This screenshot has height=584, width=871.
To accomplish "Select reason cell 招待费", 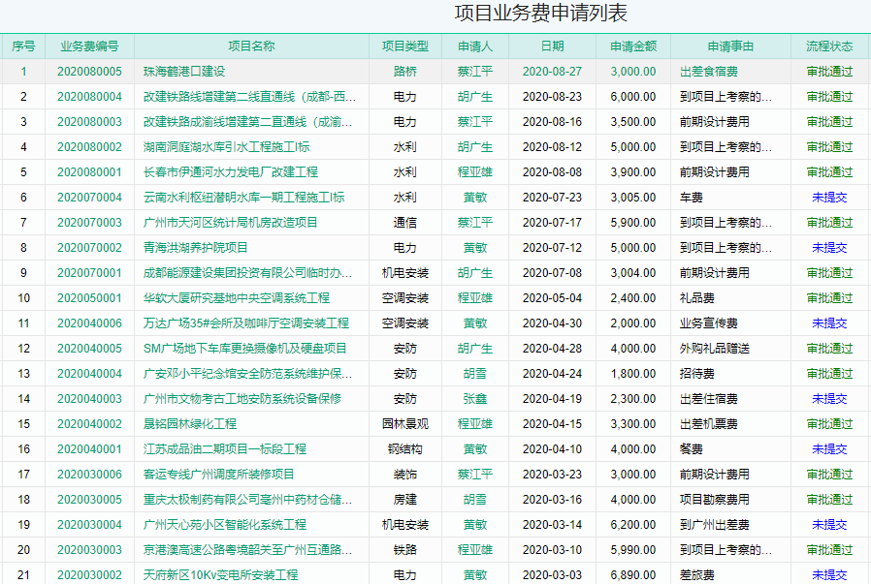I will (x=697, y=374).
